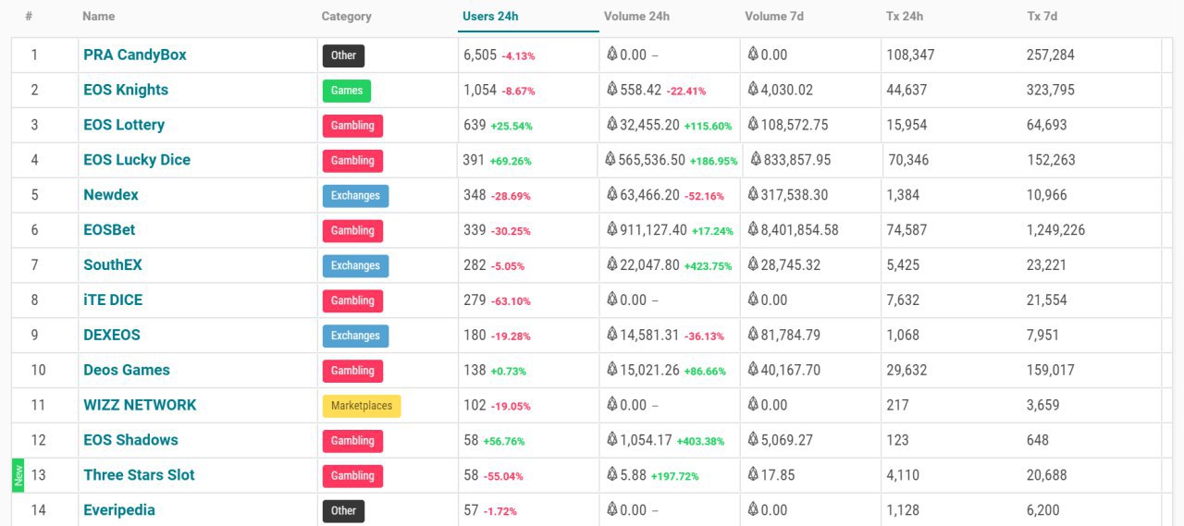Click Exchanges tag on DEXEOS row
Viewport: 1184px width, 526px height.
point(355,336)
